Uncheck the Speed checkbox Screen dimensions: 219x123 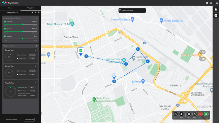pyautogui.click(x=5, y=29)
